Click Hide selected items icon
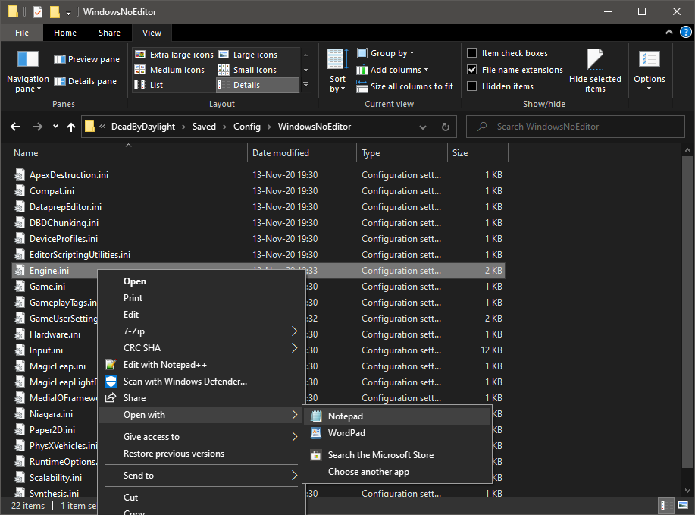The image size is (695, 515). click(595, 61)
